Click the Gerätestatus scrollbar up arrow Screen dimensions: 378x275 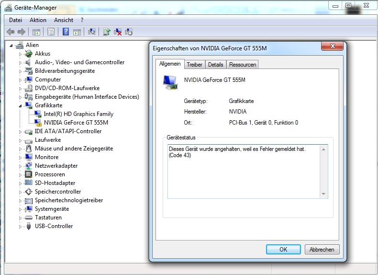point(323,149)
